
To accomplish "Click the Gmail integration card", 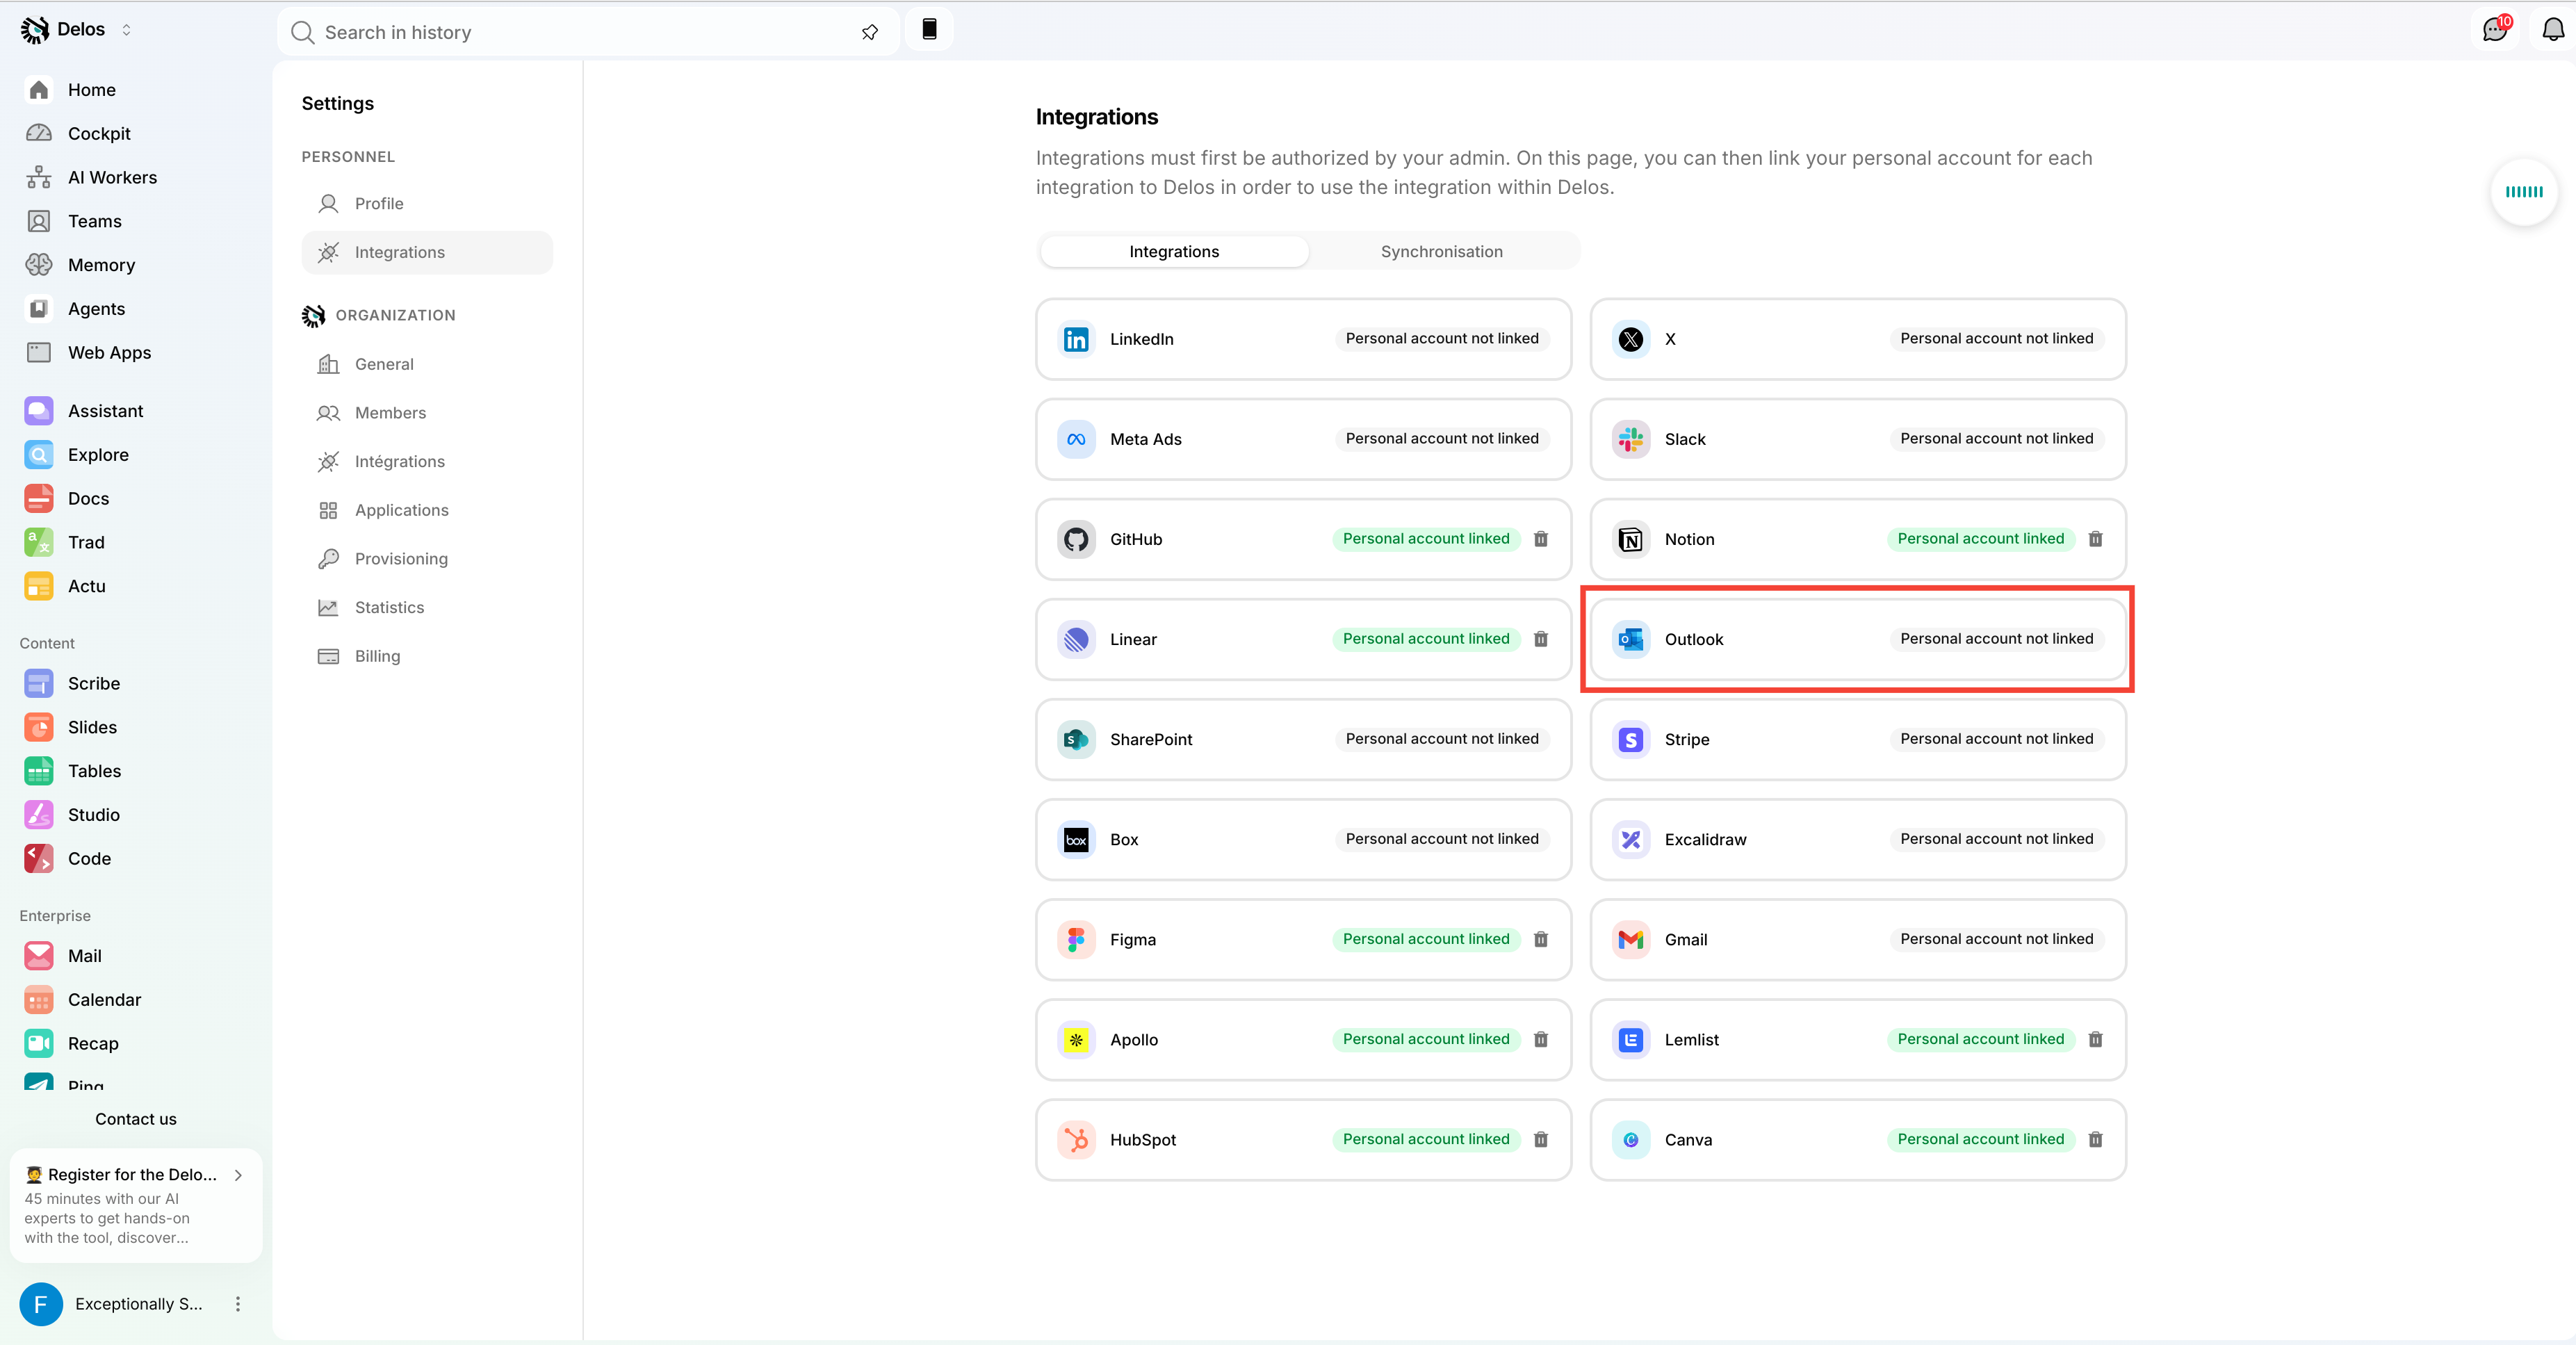I will tap(1857, 939).
